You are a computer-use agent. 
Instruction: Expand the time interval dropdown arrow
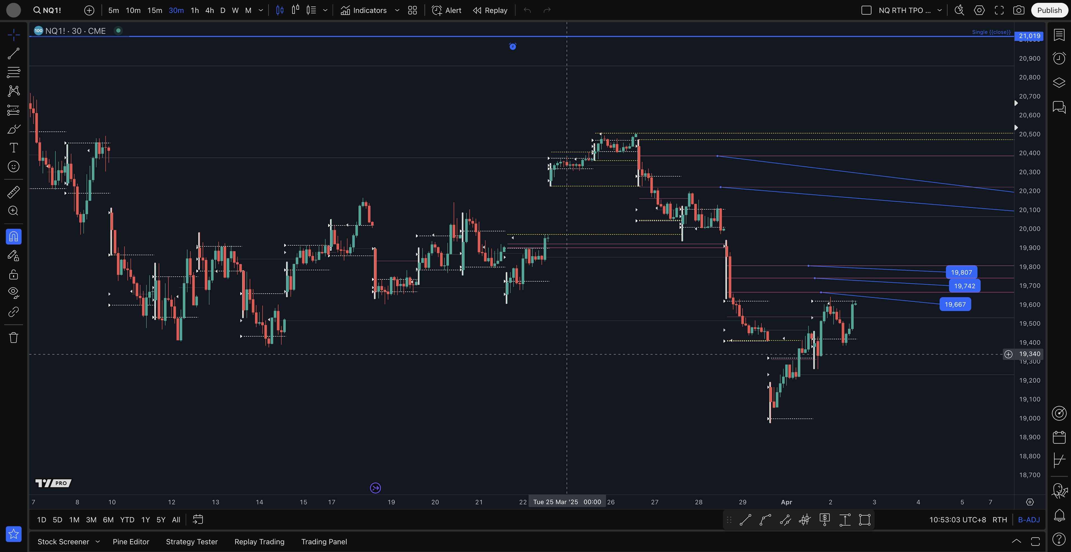261,10
